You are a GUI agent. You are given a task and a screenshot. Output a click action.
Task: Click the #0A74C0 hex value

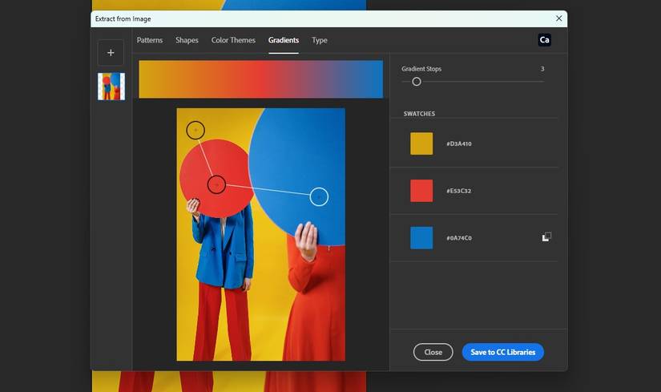coord(459,238)
